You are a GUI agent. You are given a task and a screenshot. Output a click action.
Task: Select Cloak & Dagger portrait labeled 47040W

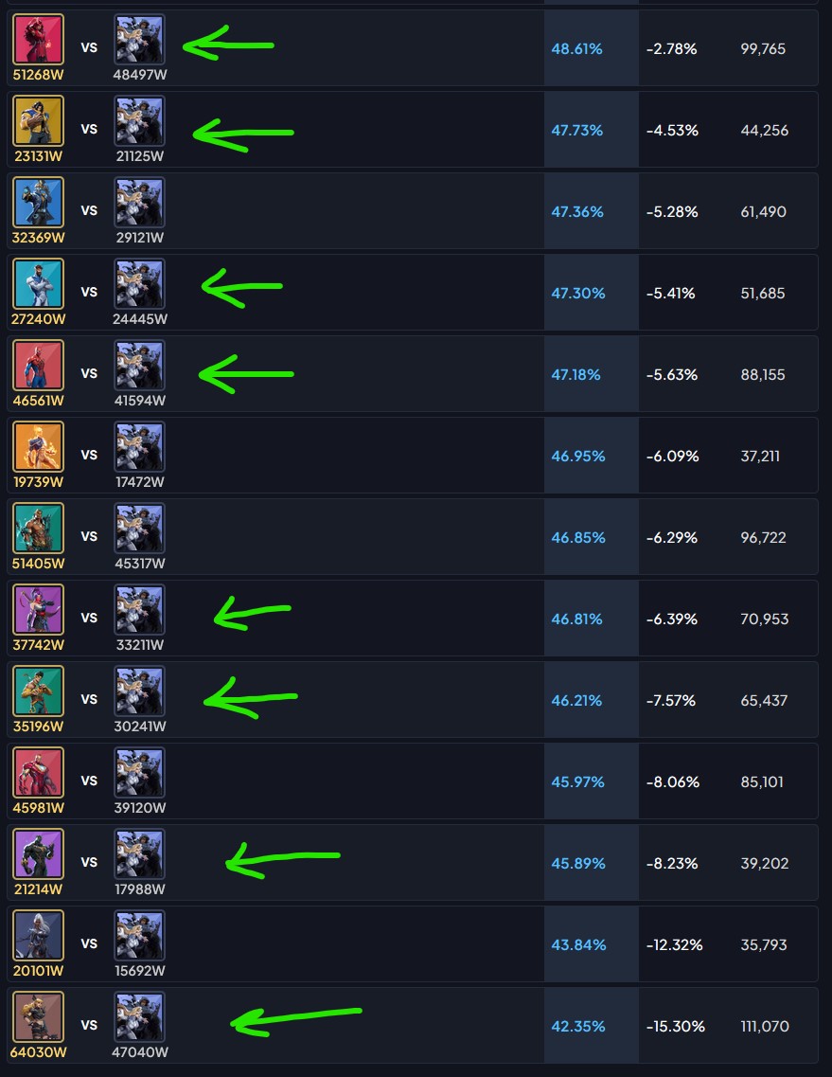[139, 1017]
